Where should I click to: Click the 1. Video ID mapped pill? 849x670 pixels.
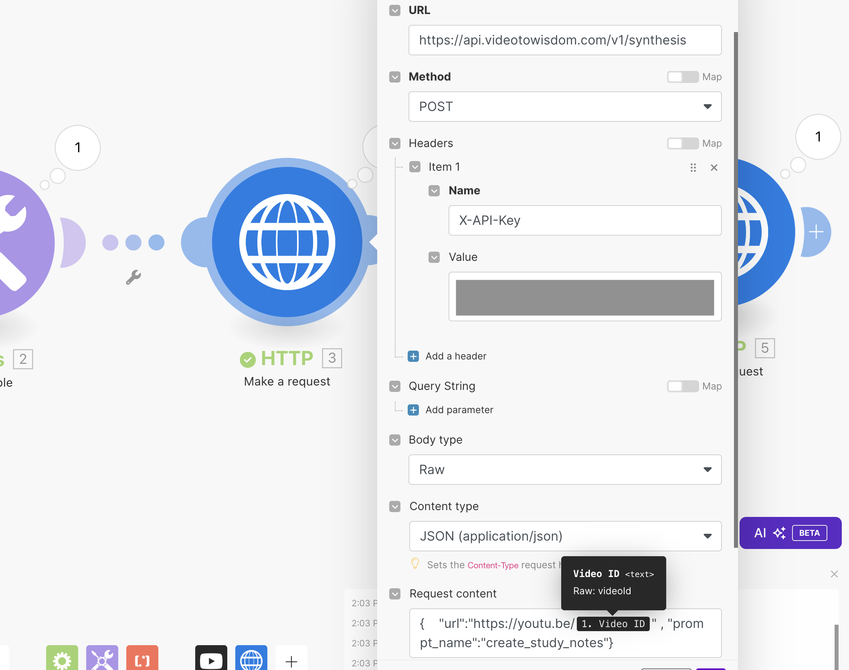(613, 624)
